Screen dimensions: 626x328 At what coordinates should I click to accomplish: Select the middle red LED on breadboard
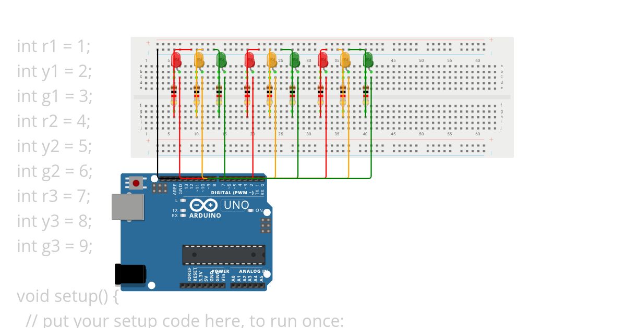click(250, 59)
